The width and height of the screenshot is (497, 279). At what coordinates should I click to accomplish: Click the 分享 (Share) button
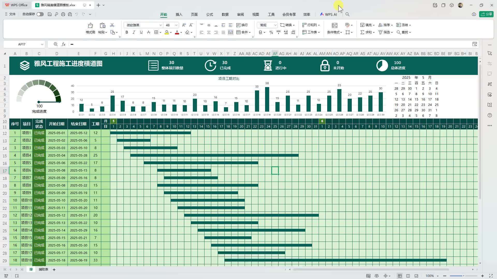click(486, 14)
